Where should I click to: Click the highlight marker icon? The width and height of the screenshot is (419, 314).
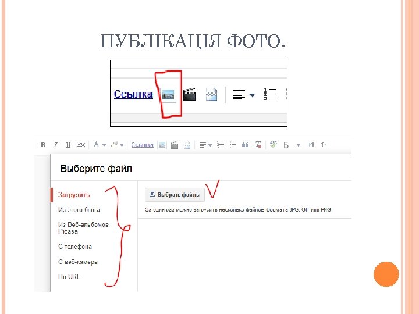(115, 144)
